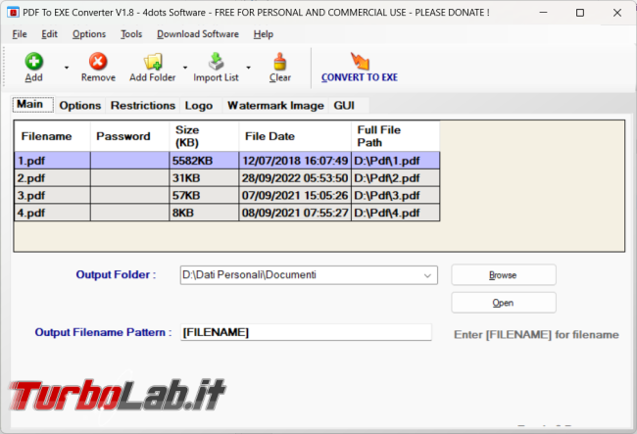This screenshot has height=434, width=637.
Task: Click the password cell for 1.pdf
Action: (x=129, y=161)
